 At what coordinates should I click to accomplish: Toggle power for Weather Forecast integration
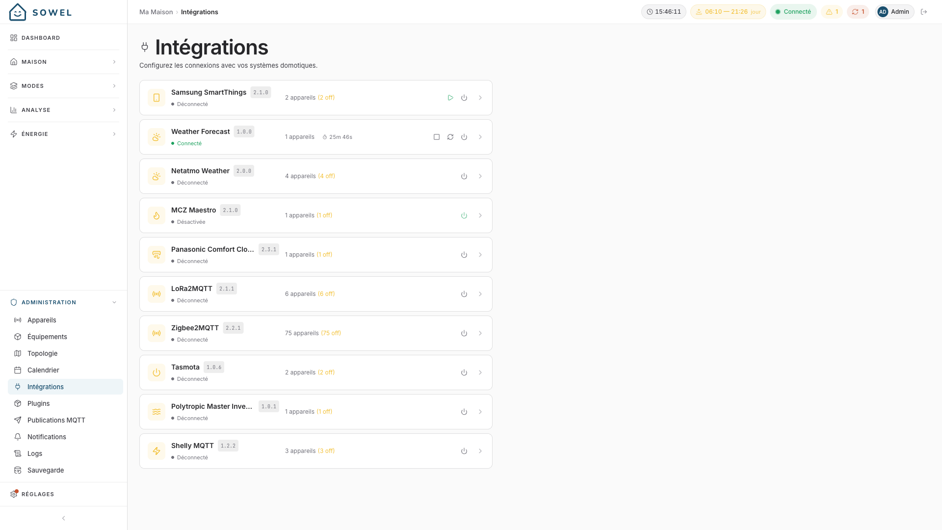click(x=464, y=137)
